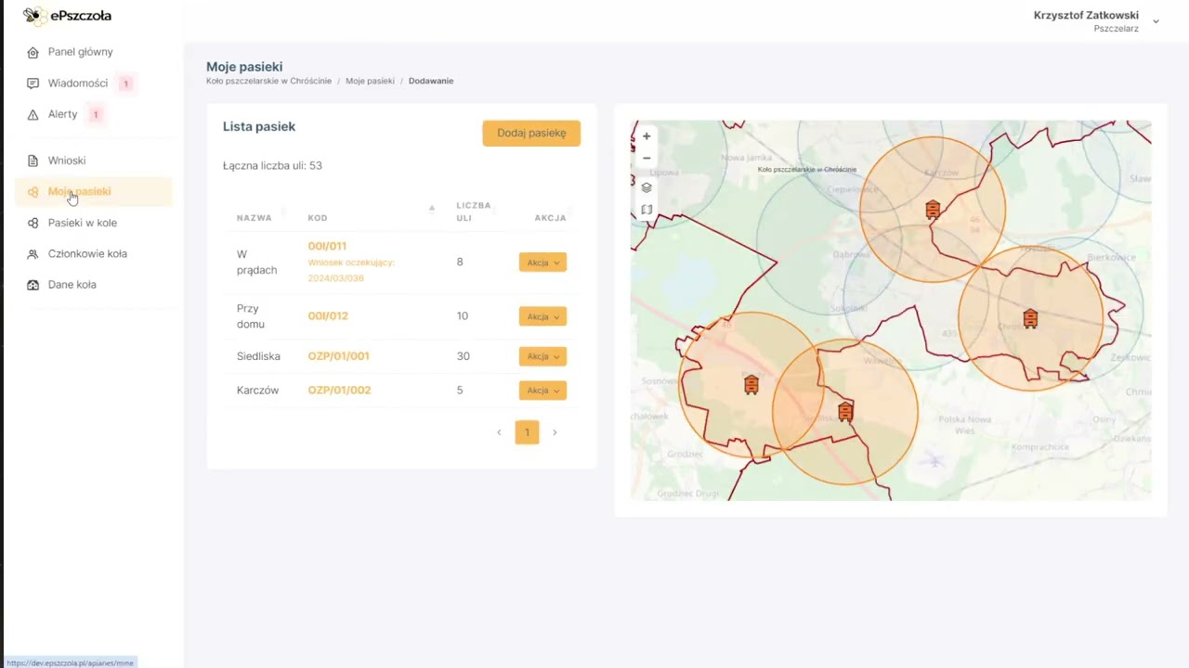
Task: Zoom in the map with plus
Action: point(647,136)
